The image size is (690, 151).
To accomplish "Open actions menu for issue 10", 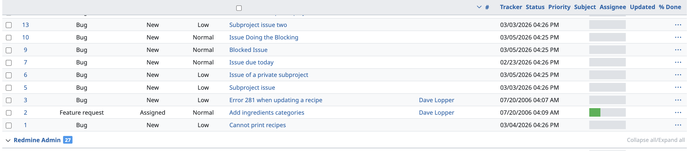I will click(x=678, y=37).
